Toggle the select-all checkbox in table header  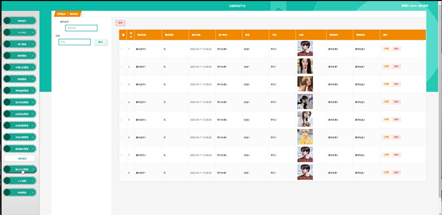pyautogui.click(x=123, y=35)
